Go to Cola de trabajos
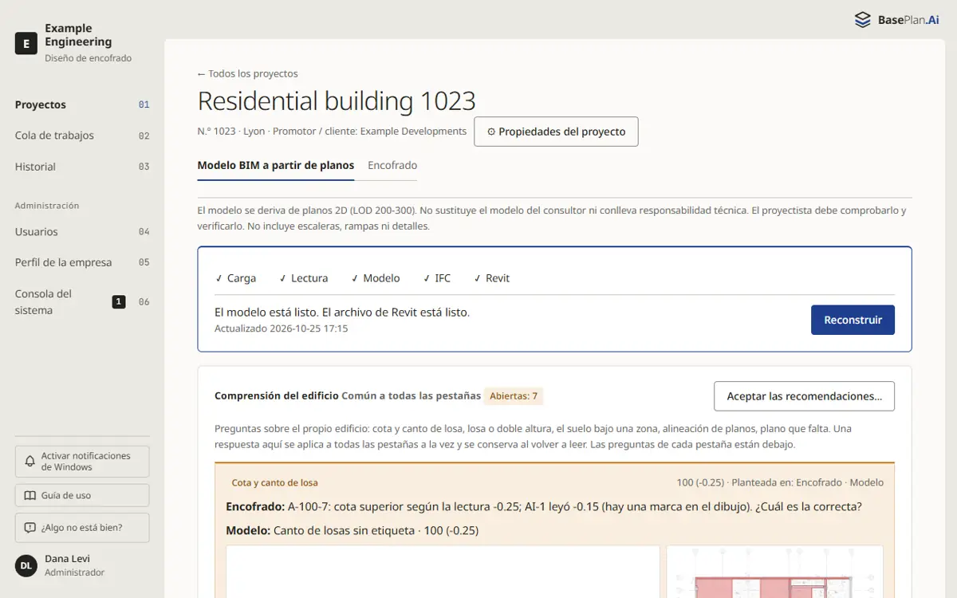957x598 pixels. (x=82, y=136)
